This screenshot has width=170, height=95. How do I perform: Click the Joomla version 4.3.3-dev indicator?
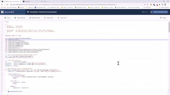pos(145,12)
